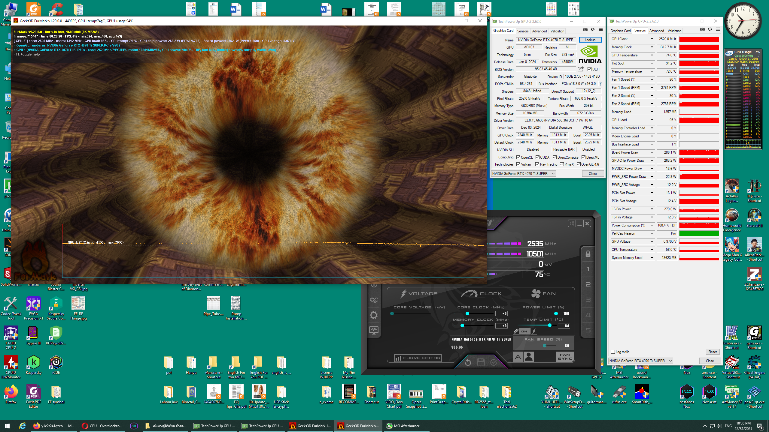Click the Core Clock slider handle

click(x=467, y=313)
